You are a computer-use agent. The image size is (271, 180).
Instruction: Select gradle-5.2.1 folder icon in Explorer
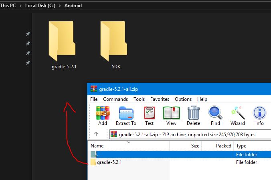point(62,41)
